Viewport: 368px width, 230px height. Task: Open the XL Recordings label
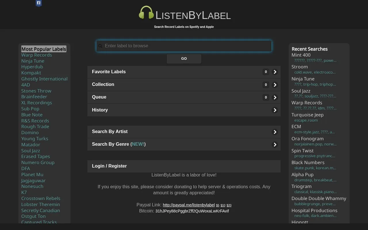[37, 103]
